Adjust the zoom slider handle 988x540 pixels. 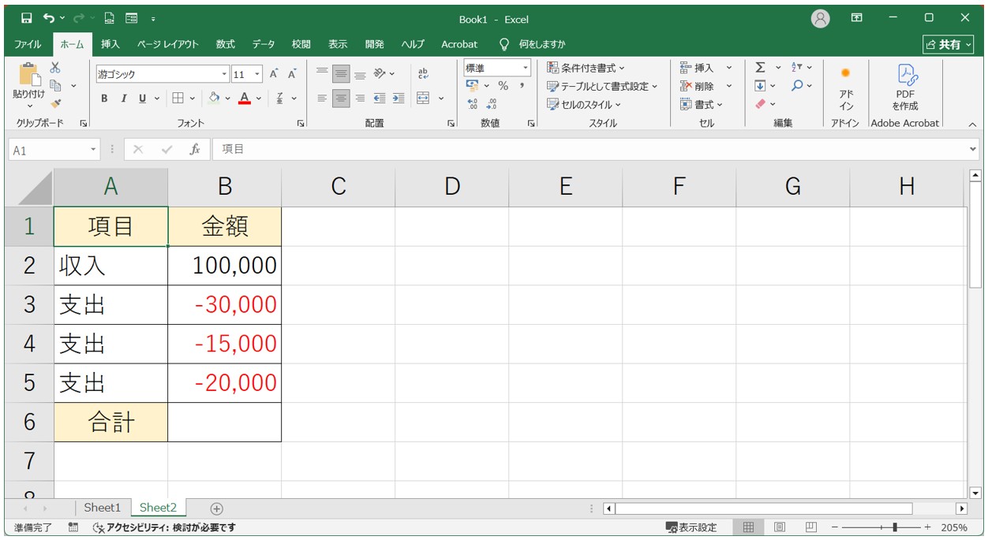tap(894, 527)
